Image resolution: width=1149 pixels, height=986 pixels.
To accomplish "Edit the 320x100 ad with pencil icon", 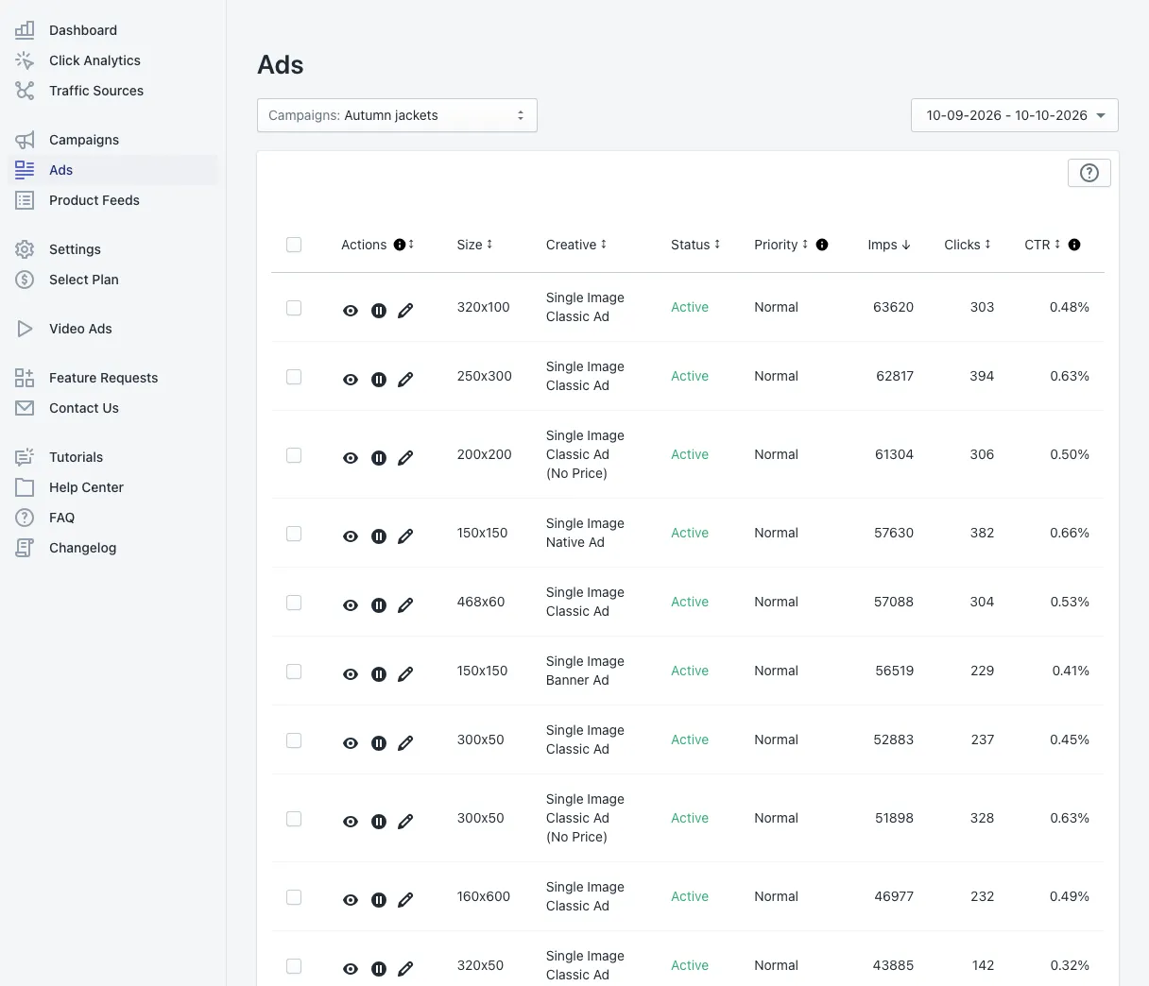I will tap(405, 311).
